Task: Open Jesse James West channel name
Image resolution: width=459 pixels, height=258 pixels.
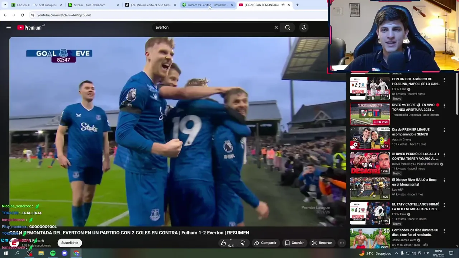Action: (404, 240)
